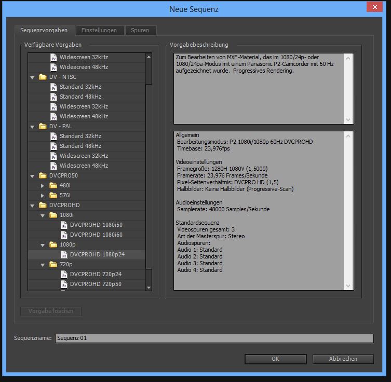Close the Neue Sequenz dialog
Image resolution: width=391 pixels, height=382 pixels.
point(374,7)
